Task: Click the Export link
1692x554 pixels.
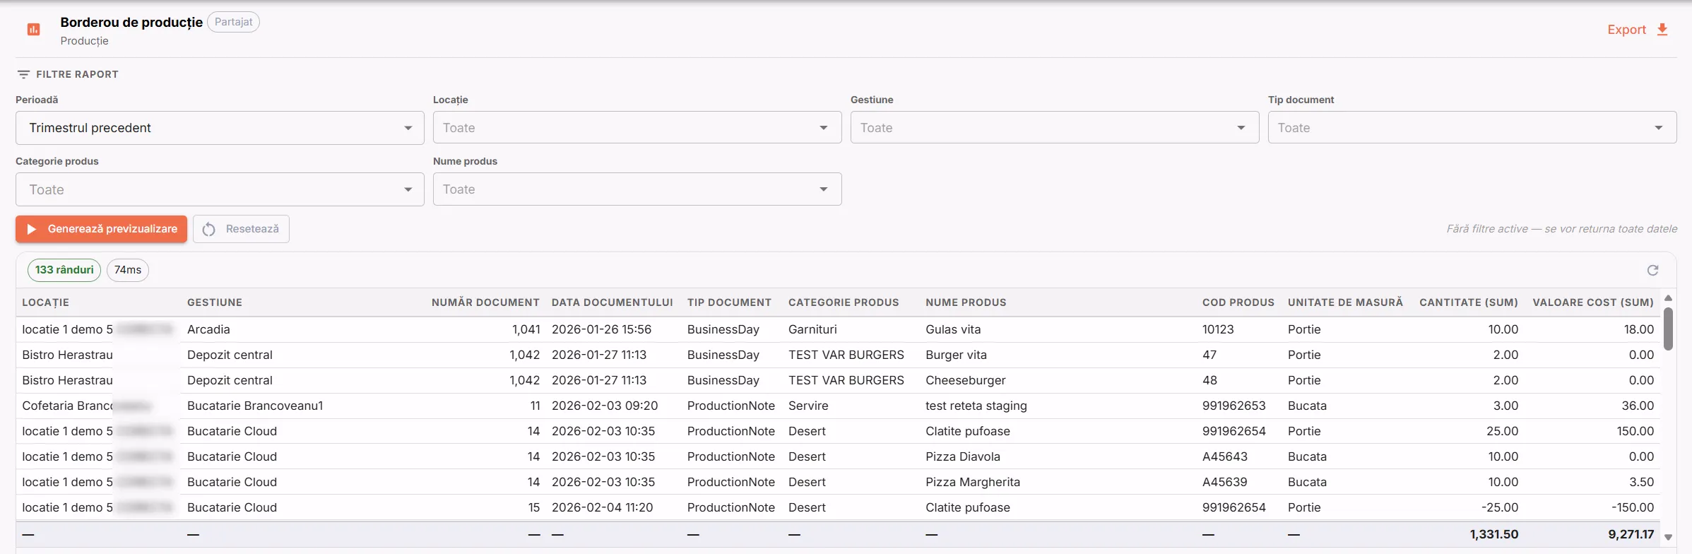Action: pos(1626,30)
